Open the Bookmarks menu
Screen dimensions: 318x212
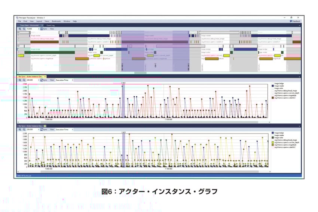[56, 21]
